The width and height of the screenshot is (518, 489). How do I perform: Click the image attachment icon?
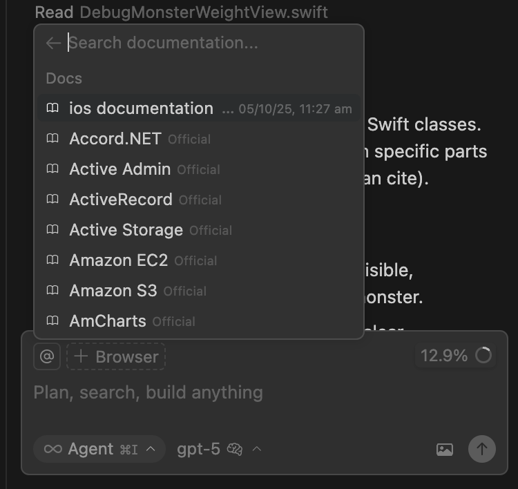pos(445,449)
